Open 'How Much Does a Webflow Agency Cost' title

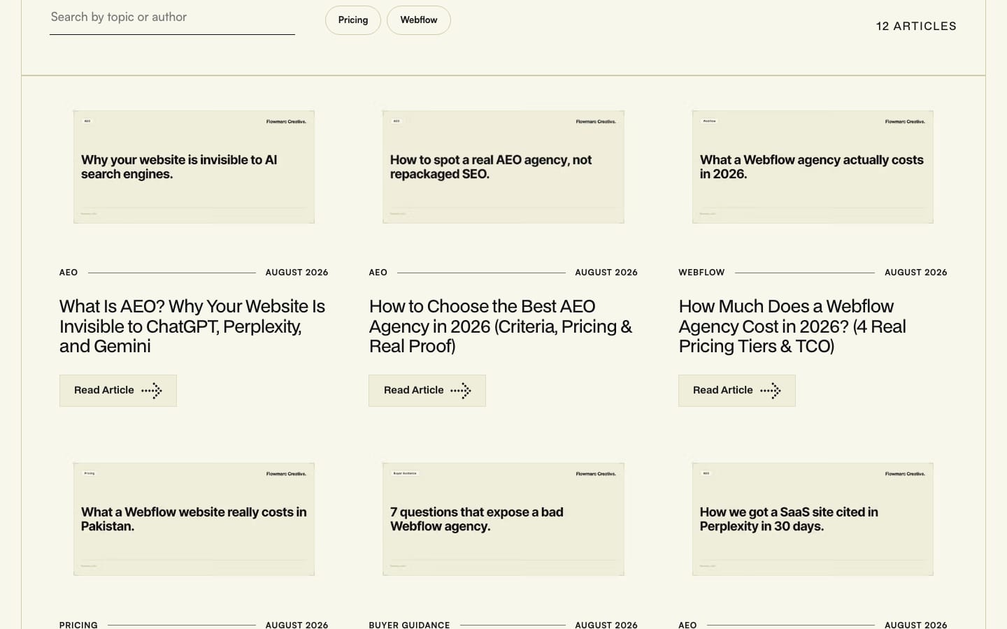point(792,326)
